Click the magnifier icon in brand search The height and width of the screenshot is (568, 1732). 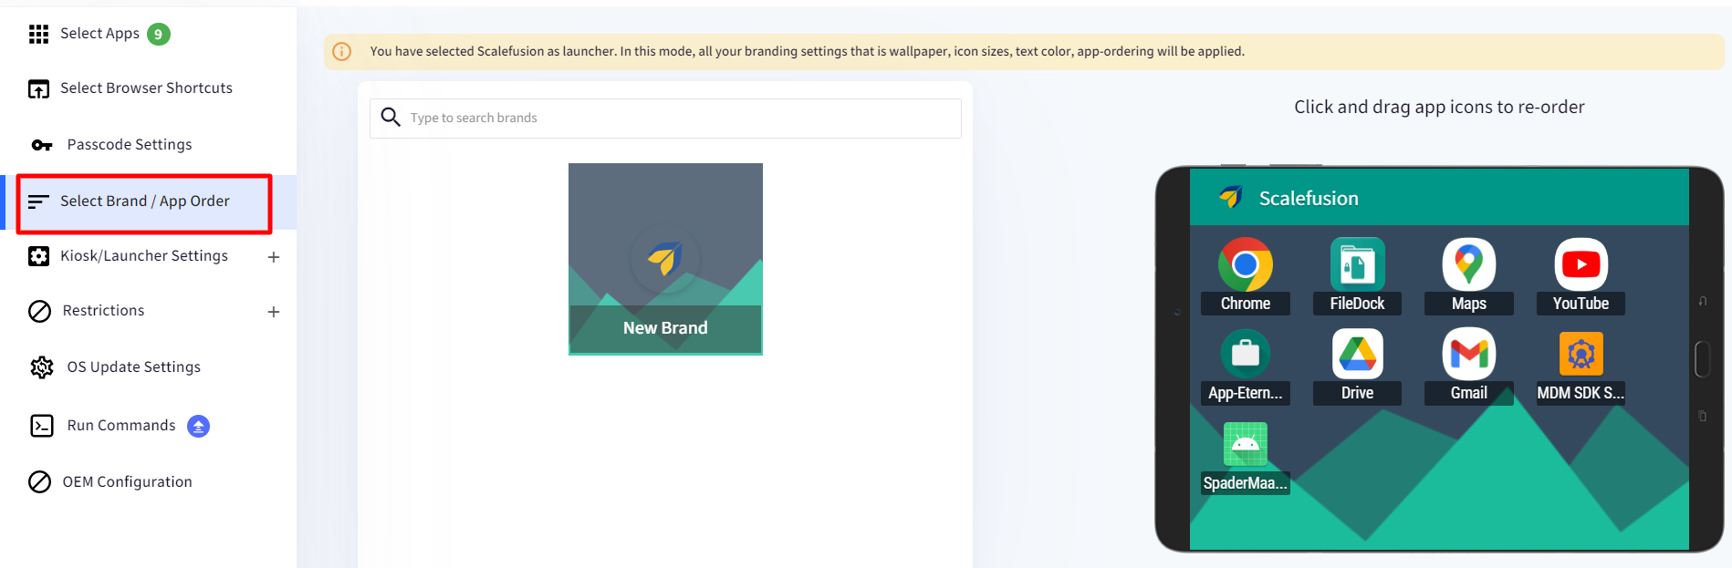click(x=391, y=117)
